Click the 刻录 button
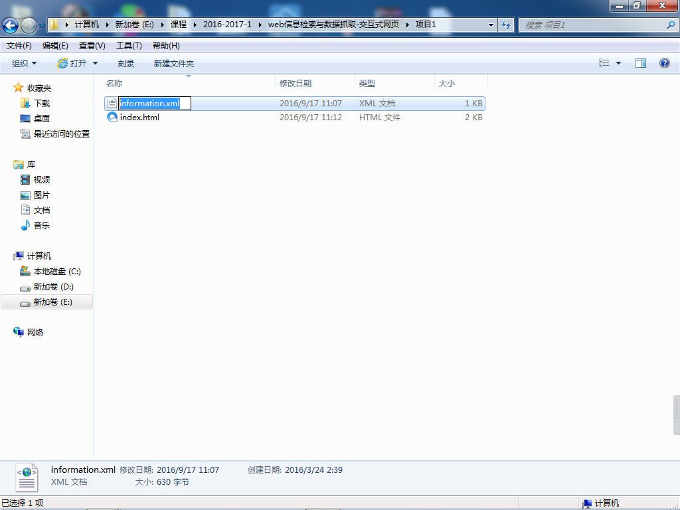The height and width of the screenshot is (510, 680). pyautogui.click(x=126, y=63)
